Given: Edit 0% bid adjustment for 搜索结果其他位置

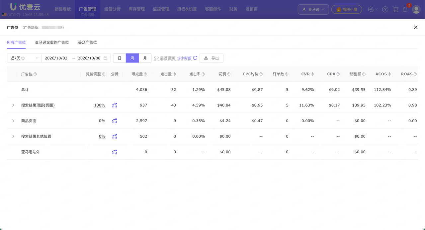Looking at the screenshot, I should point(102,136).
